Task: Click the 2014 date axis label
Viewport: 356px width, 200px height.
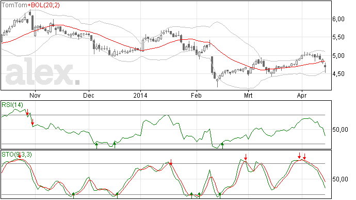Action: 140,95
